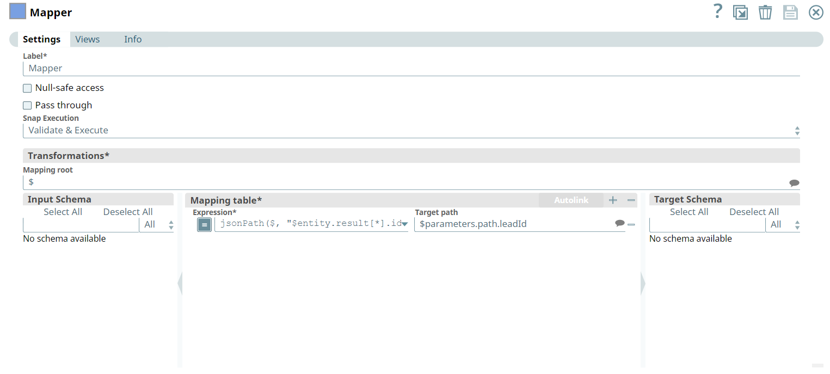
Task: Open Target Schema All filter dropdown
Action: [x=783, y=225]
